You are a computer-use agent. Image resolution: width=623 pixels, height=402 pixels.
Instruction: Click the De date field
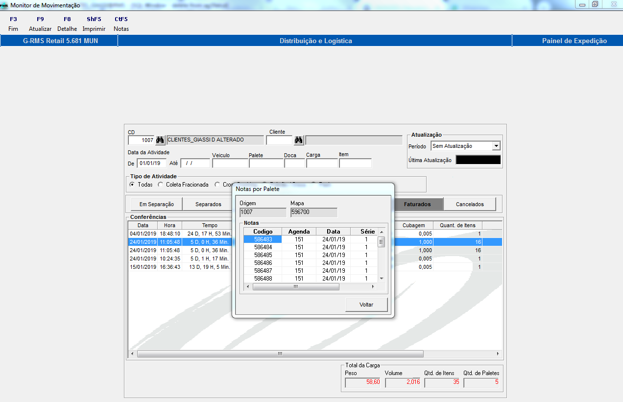tap(151, 163)
